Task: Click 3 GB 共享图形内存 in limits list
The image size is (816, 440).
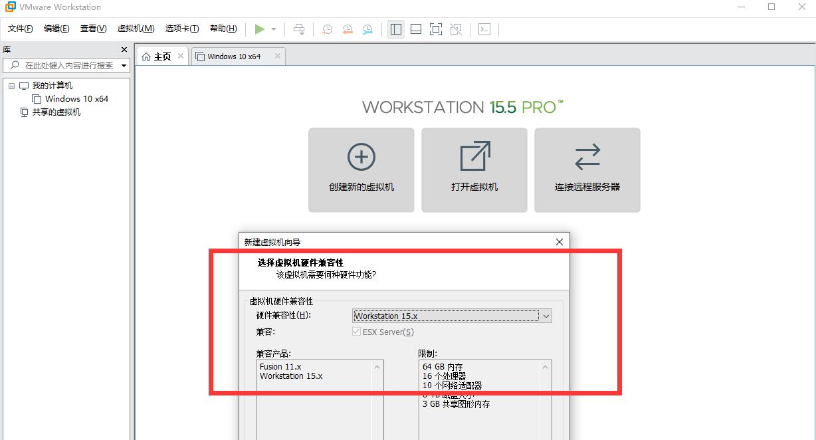Action: [456, 404]
